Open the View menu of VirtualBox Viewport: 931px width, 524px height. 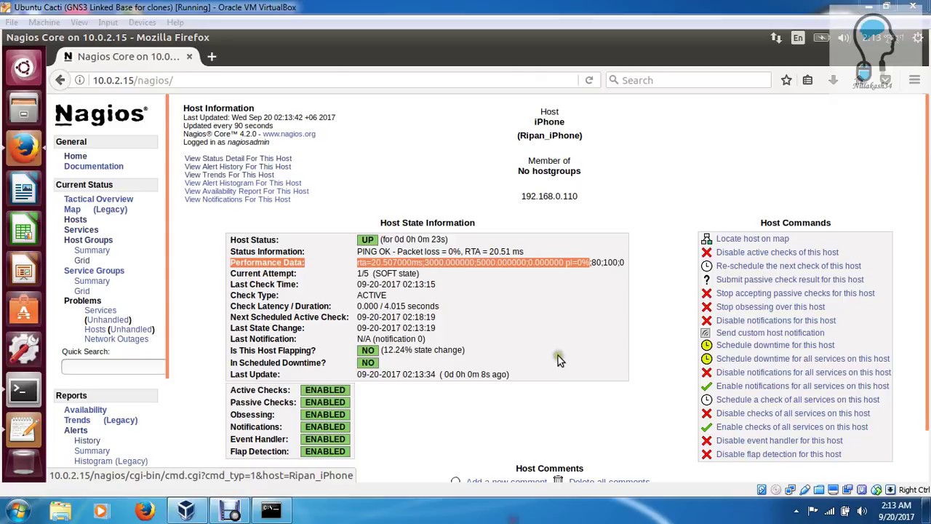[79, 22]
